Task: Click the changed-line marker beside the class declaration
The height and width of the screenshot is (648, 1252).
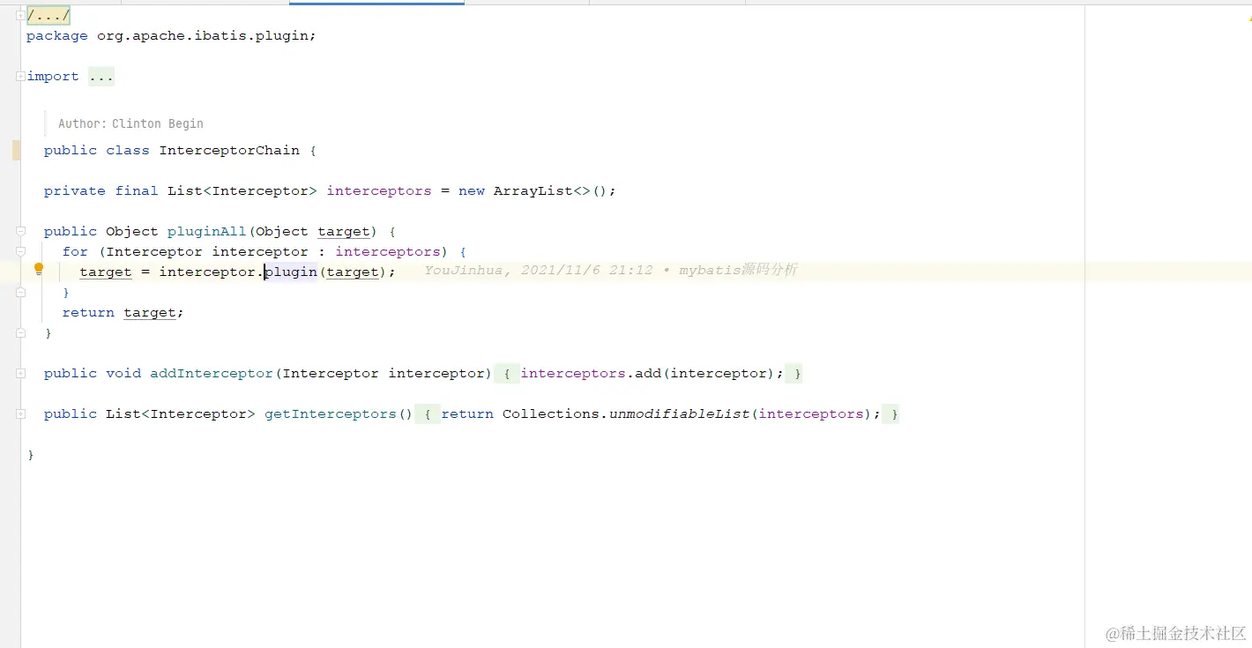Action: pos(16,150)
